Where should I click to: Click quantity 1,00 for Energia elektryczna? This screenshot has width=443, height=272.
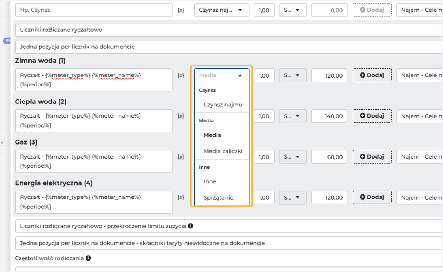coord(264,197)
